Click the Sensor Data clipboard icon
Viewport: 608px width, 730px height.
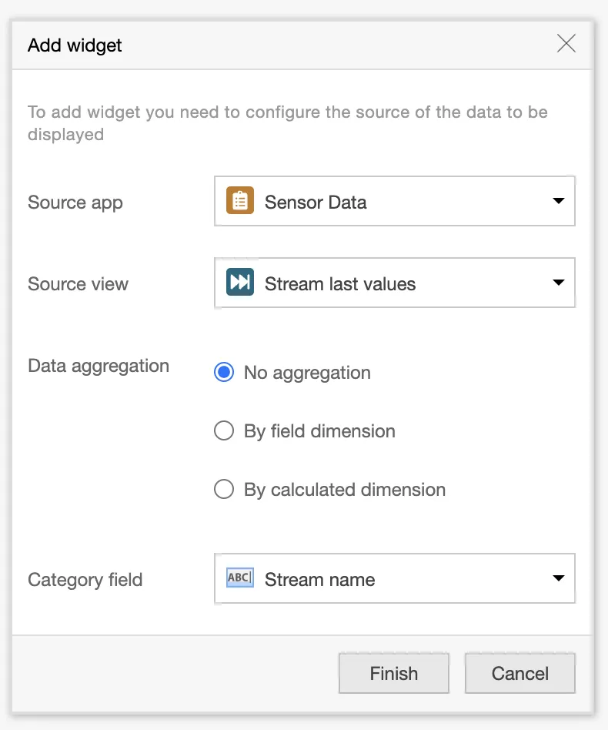coord(240,202)
